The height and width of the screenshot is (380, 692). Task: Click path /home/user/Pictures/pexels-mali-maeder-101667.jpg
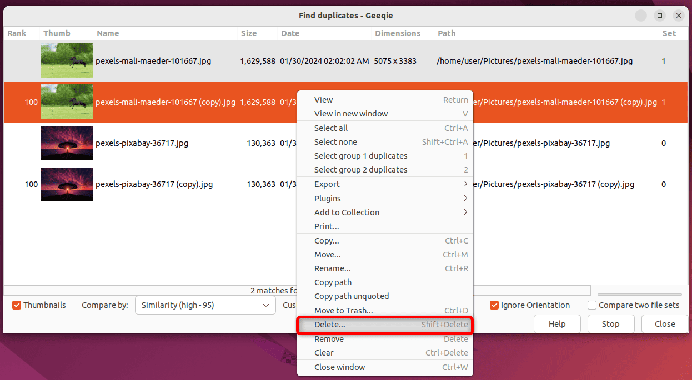(x=535, y=61)
